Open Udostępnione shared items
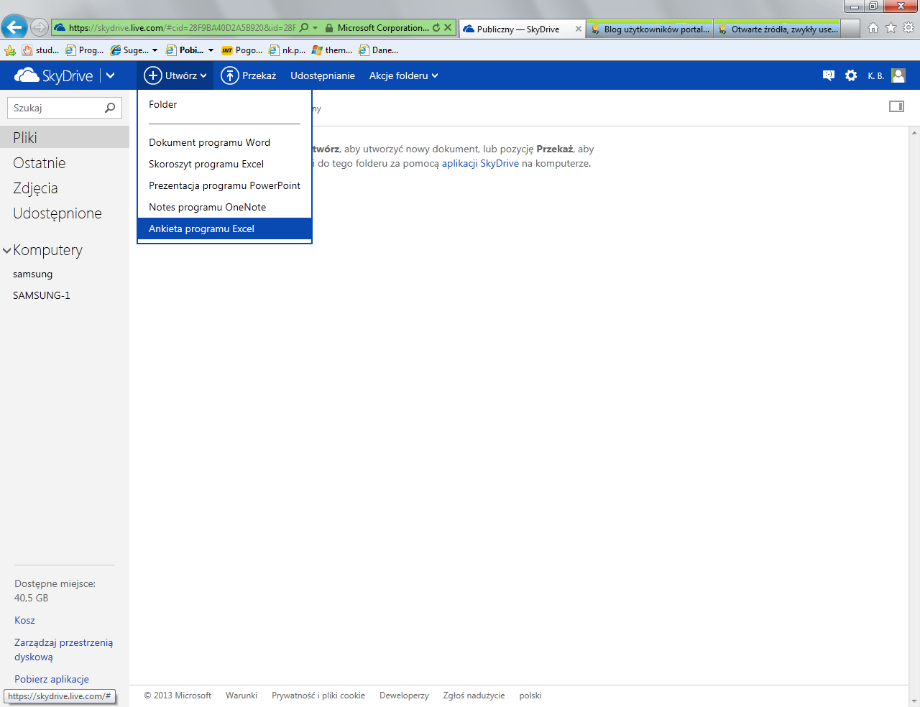Image resolution: width=920 pixels, height=707 pixels. click(57, 213)
